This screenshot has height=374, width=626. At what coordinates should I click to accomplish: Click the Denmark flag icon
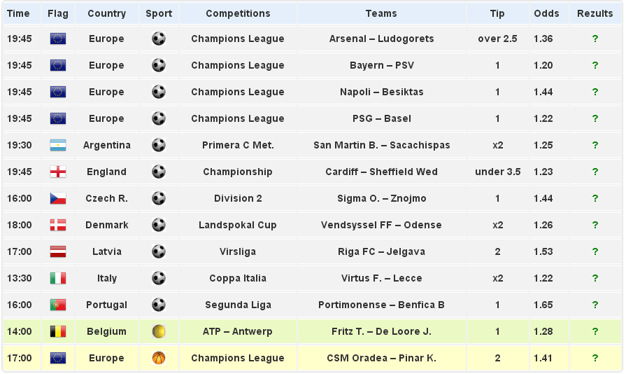point(58,226)
